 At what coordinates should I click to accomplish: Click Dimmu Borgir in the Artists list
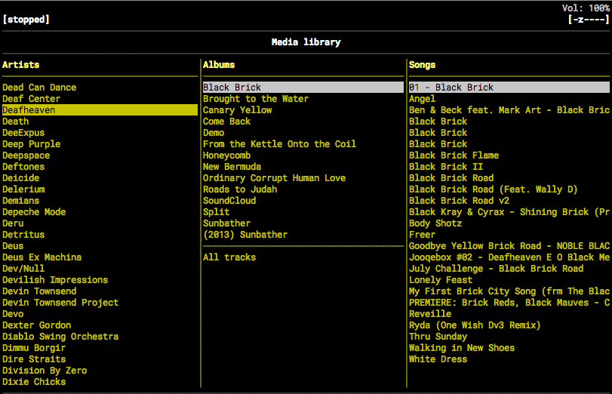coord(34,348)
